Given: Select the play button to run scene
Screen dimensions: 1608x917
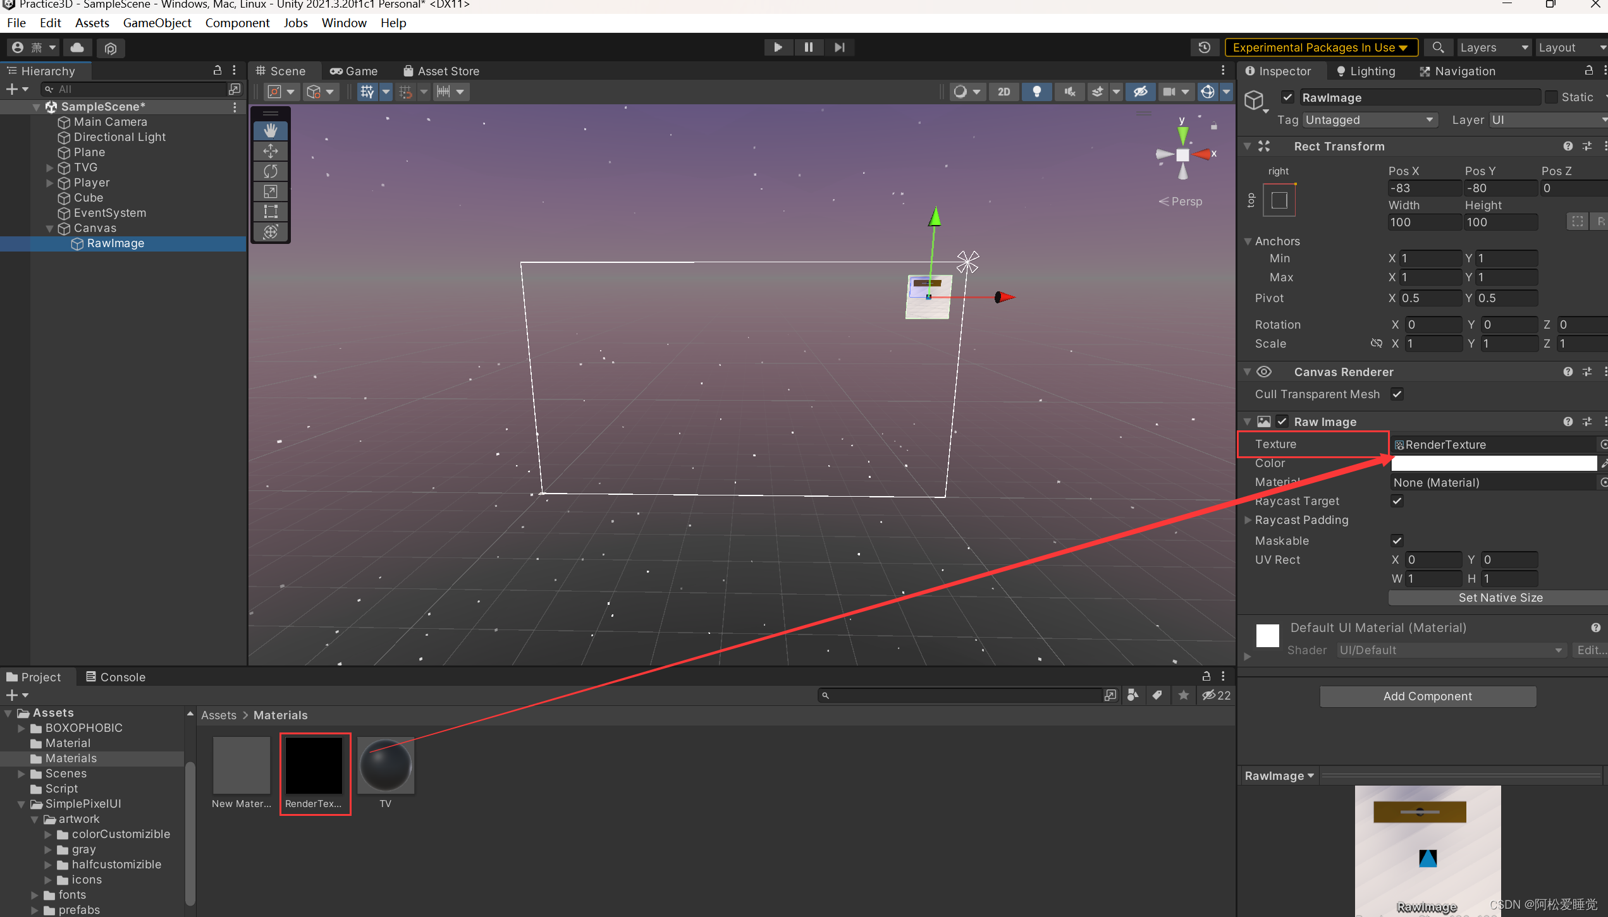Looking at the screenshot, I should tap(778, 46).
